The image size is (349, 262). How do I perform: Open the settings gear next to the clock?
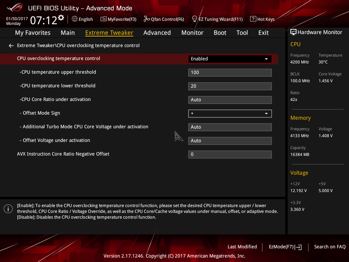click(61, 18)
